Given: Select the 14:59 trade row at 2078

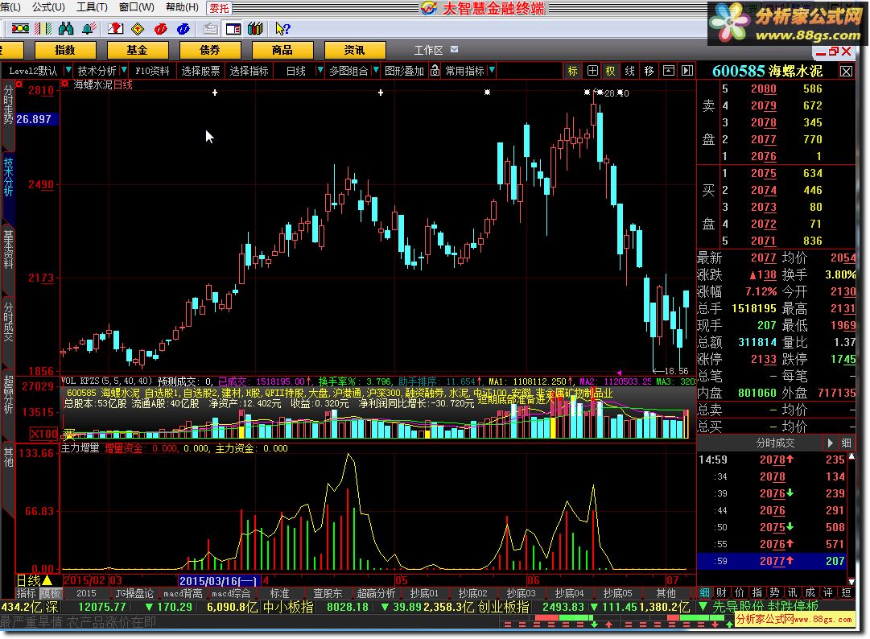Looking at the screenshot, I should click(772, 460).
